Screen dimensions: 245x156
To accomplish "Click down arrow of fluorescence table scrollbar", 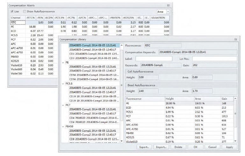I will tap(235, 141).
